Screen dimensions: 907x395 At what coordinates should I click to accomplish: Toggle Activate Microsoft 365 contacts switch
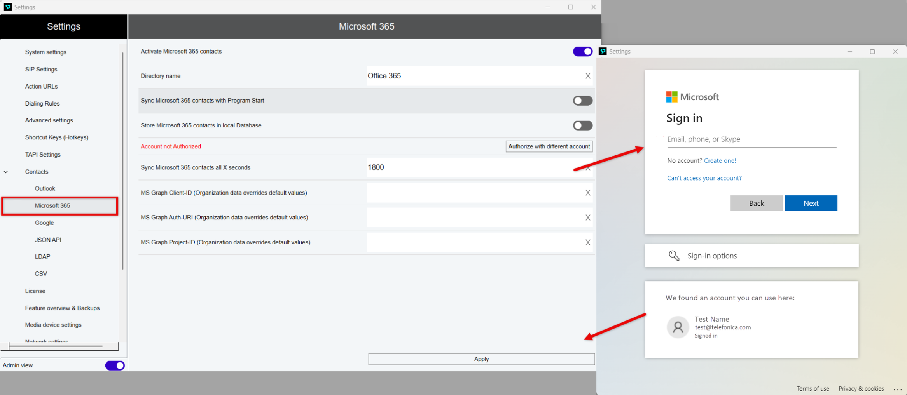coord(582,52)
